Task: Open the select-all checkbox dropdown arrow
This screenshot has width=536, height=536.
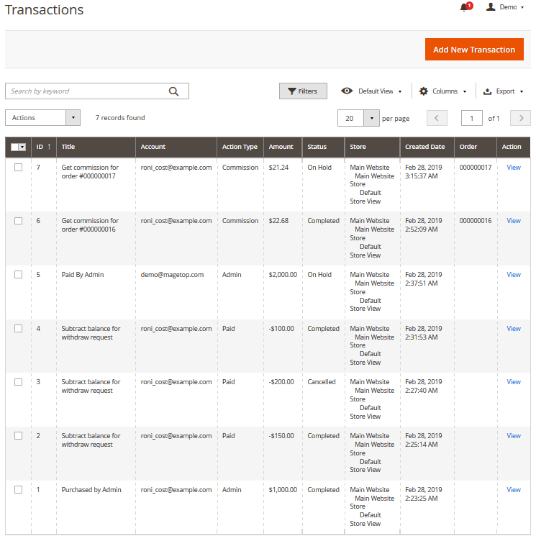Action: [x=23, y=147]
